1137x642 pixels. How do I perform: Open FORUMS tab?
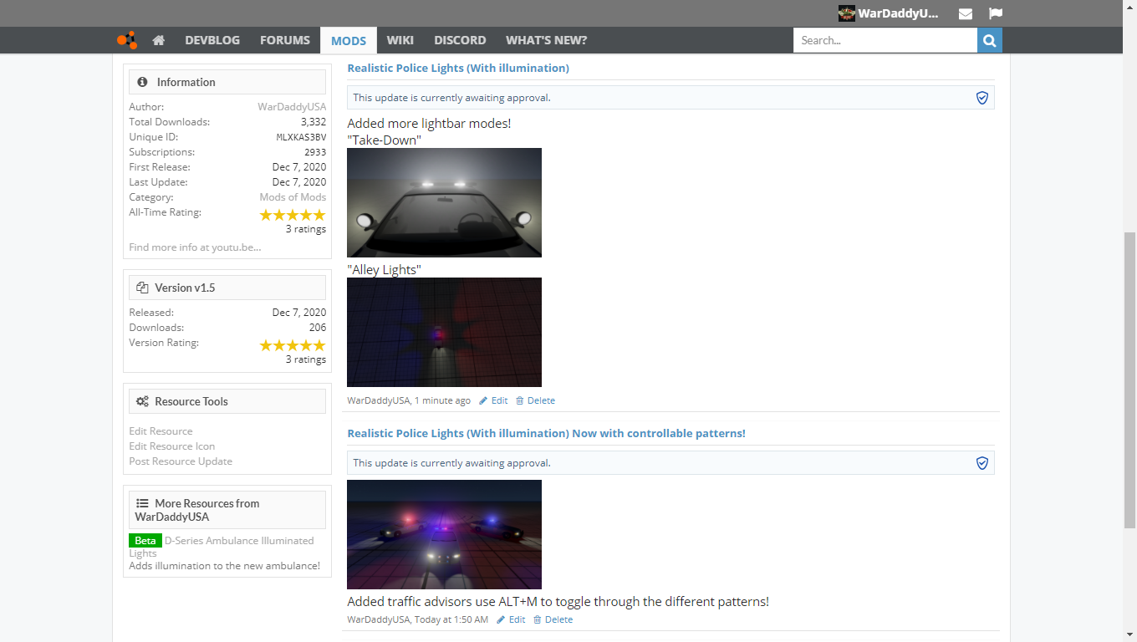285,40
